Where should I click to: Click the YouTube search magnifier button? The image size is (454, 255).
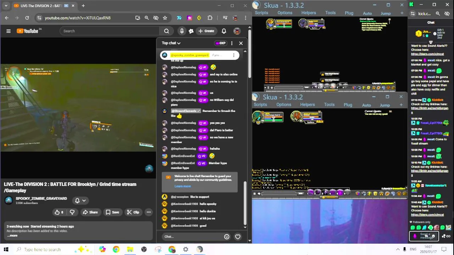coord(166,31)
